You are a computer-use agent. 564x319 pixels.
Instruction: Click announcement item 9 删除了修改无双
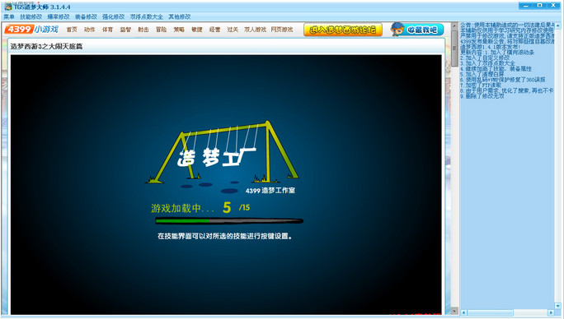point(482,96)
